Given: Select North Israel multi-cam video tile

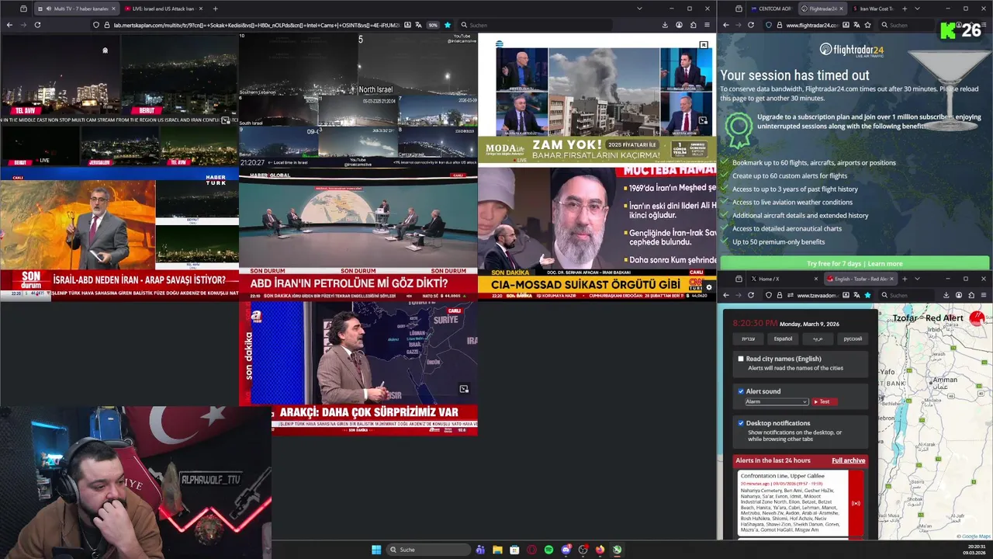Looking at the screenshot, I should (358, 99).
